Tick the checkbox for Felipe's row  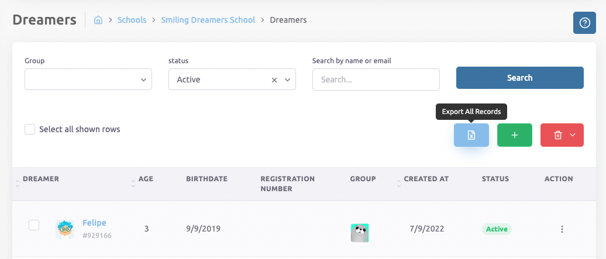pyautogui.click(x=34, y=225)
